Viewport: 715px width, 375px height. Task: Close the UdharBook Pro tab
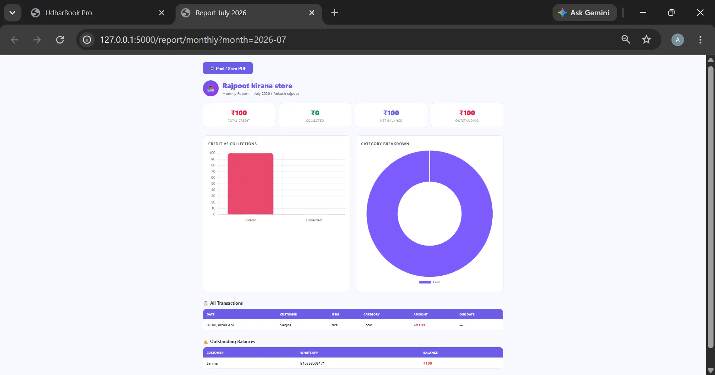click(162, 13)
